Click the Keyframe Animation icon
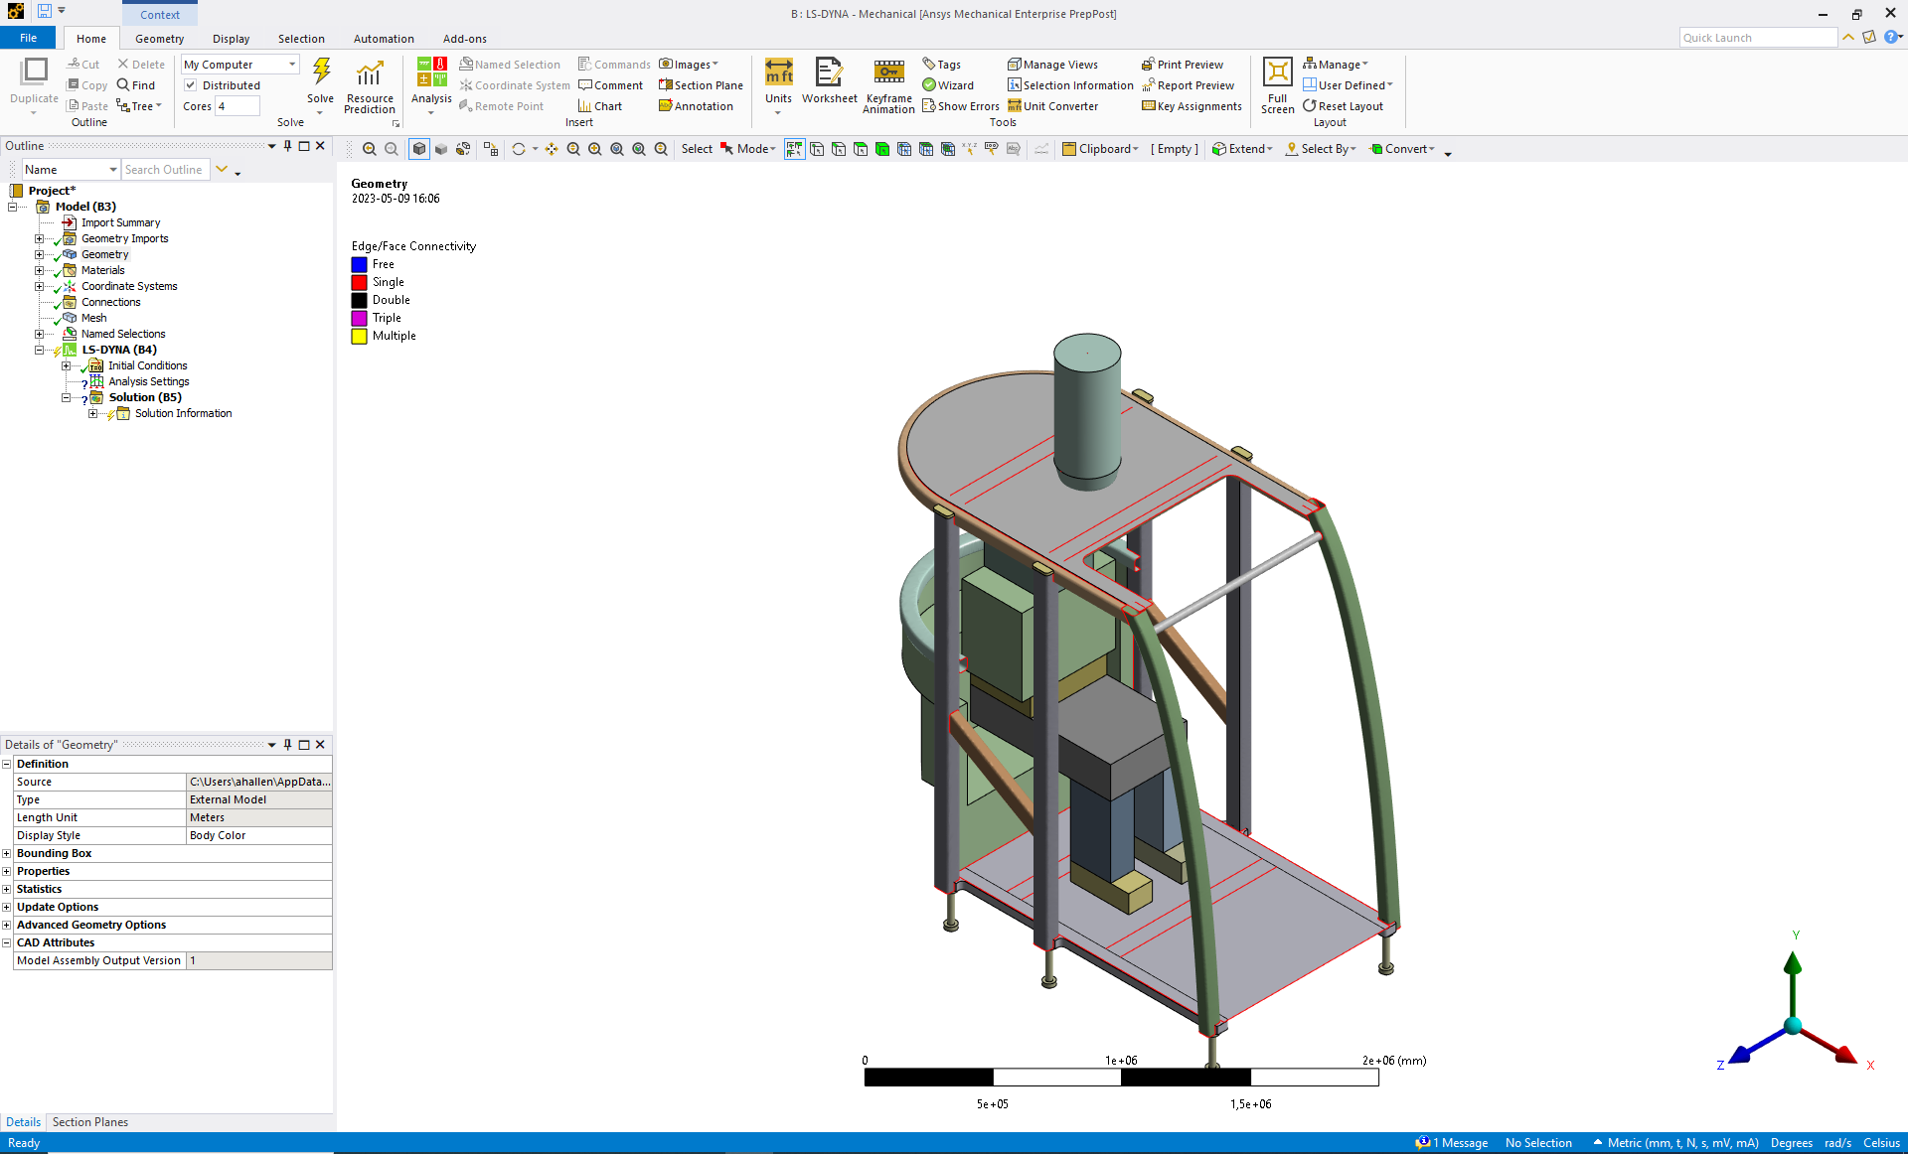 [x=888, y=72]
